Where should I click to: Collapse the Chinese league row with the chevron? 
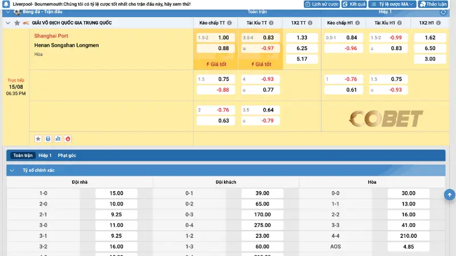click(x=7, y=23)
